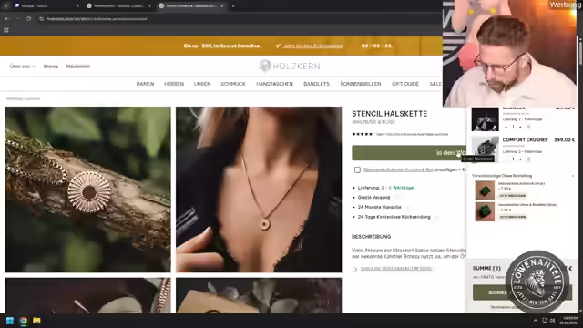Open the UHREN menu
Viewport: 583px width, 328px height.
point(202,84)
